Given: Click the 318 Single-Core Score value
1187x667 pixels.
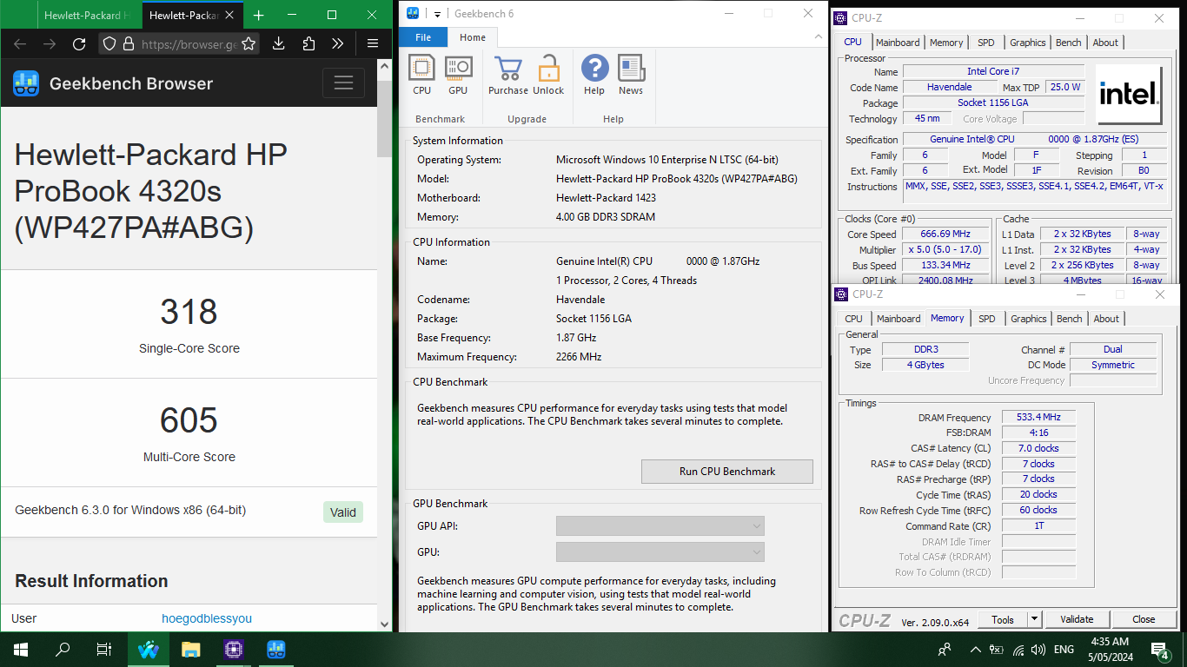Looking at the screenshot, I should tap(189, 312).
